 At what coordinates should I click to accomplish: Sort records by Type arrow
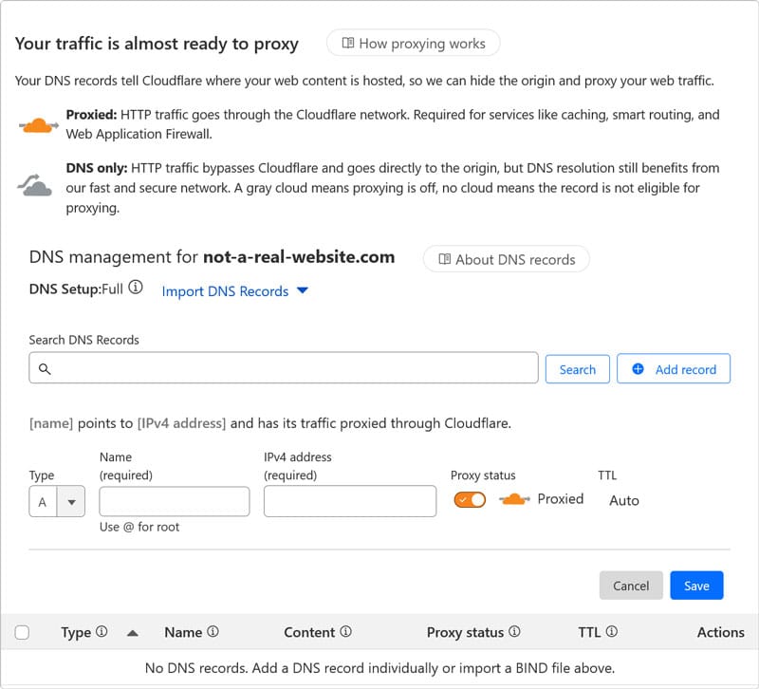[133, 633]
